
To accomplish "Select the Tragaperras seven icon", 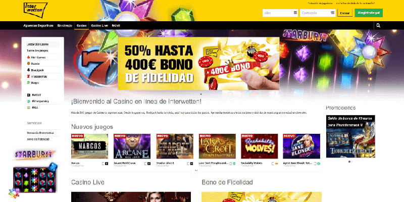I will click(28, 77).
